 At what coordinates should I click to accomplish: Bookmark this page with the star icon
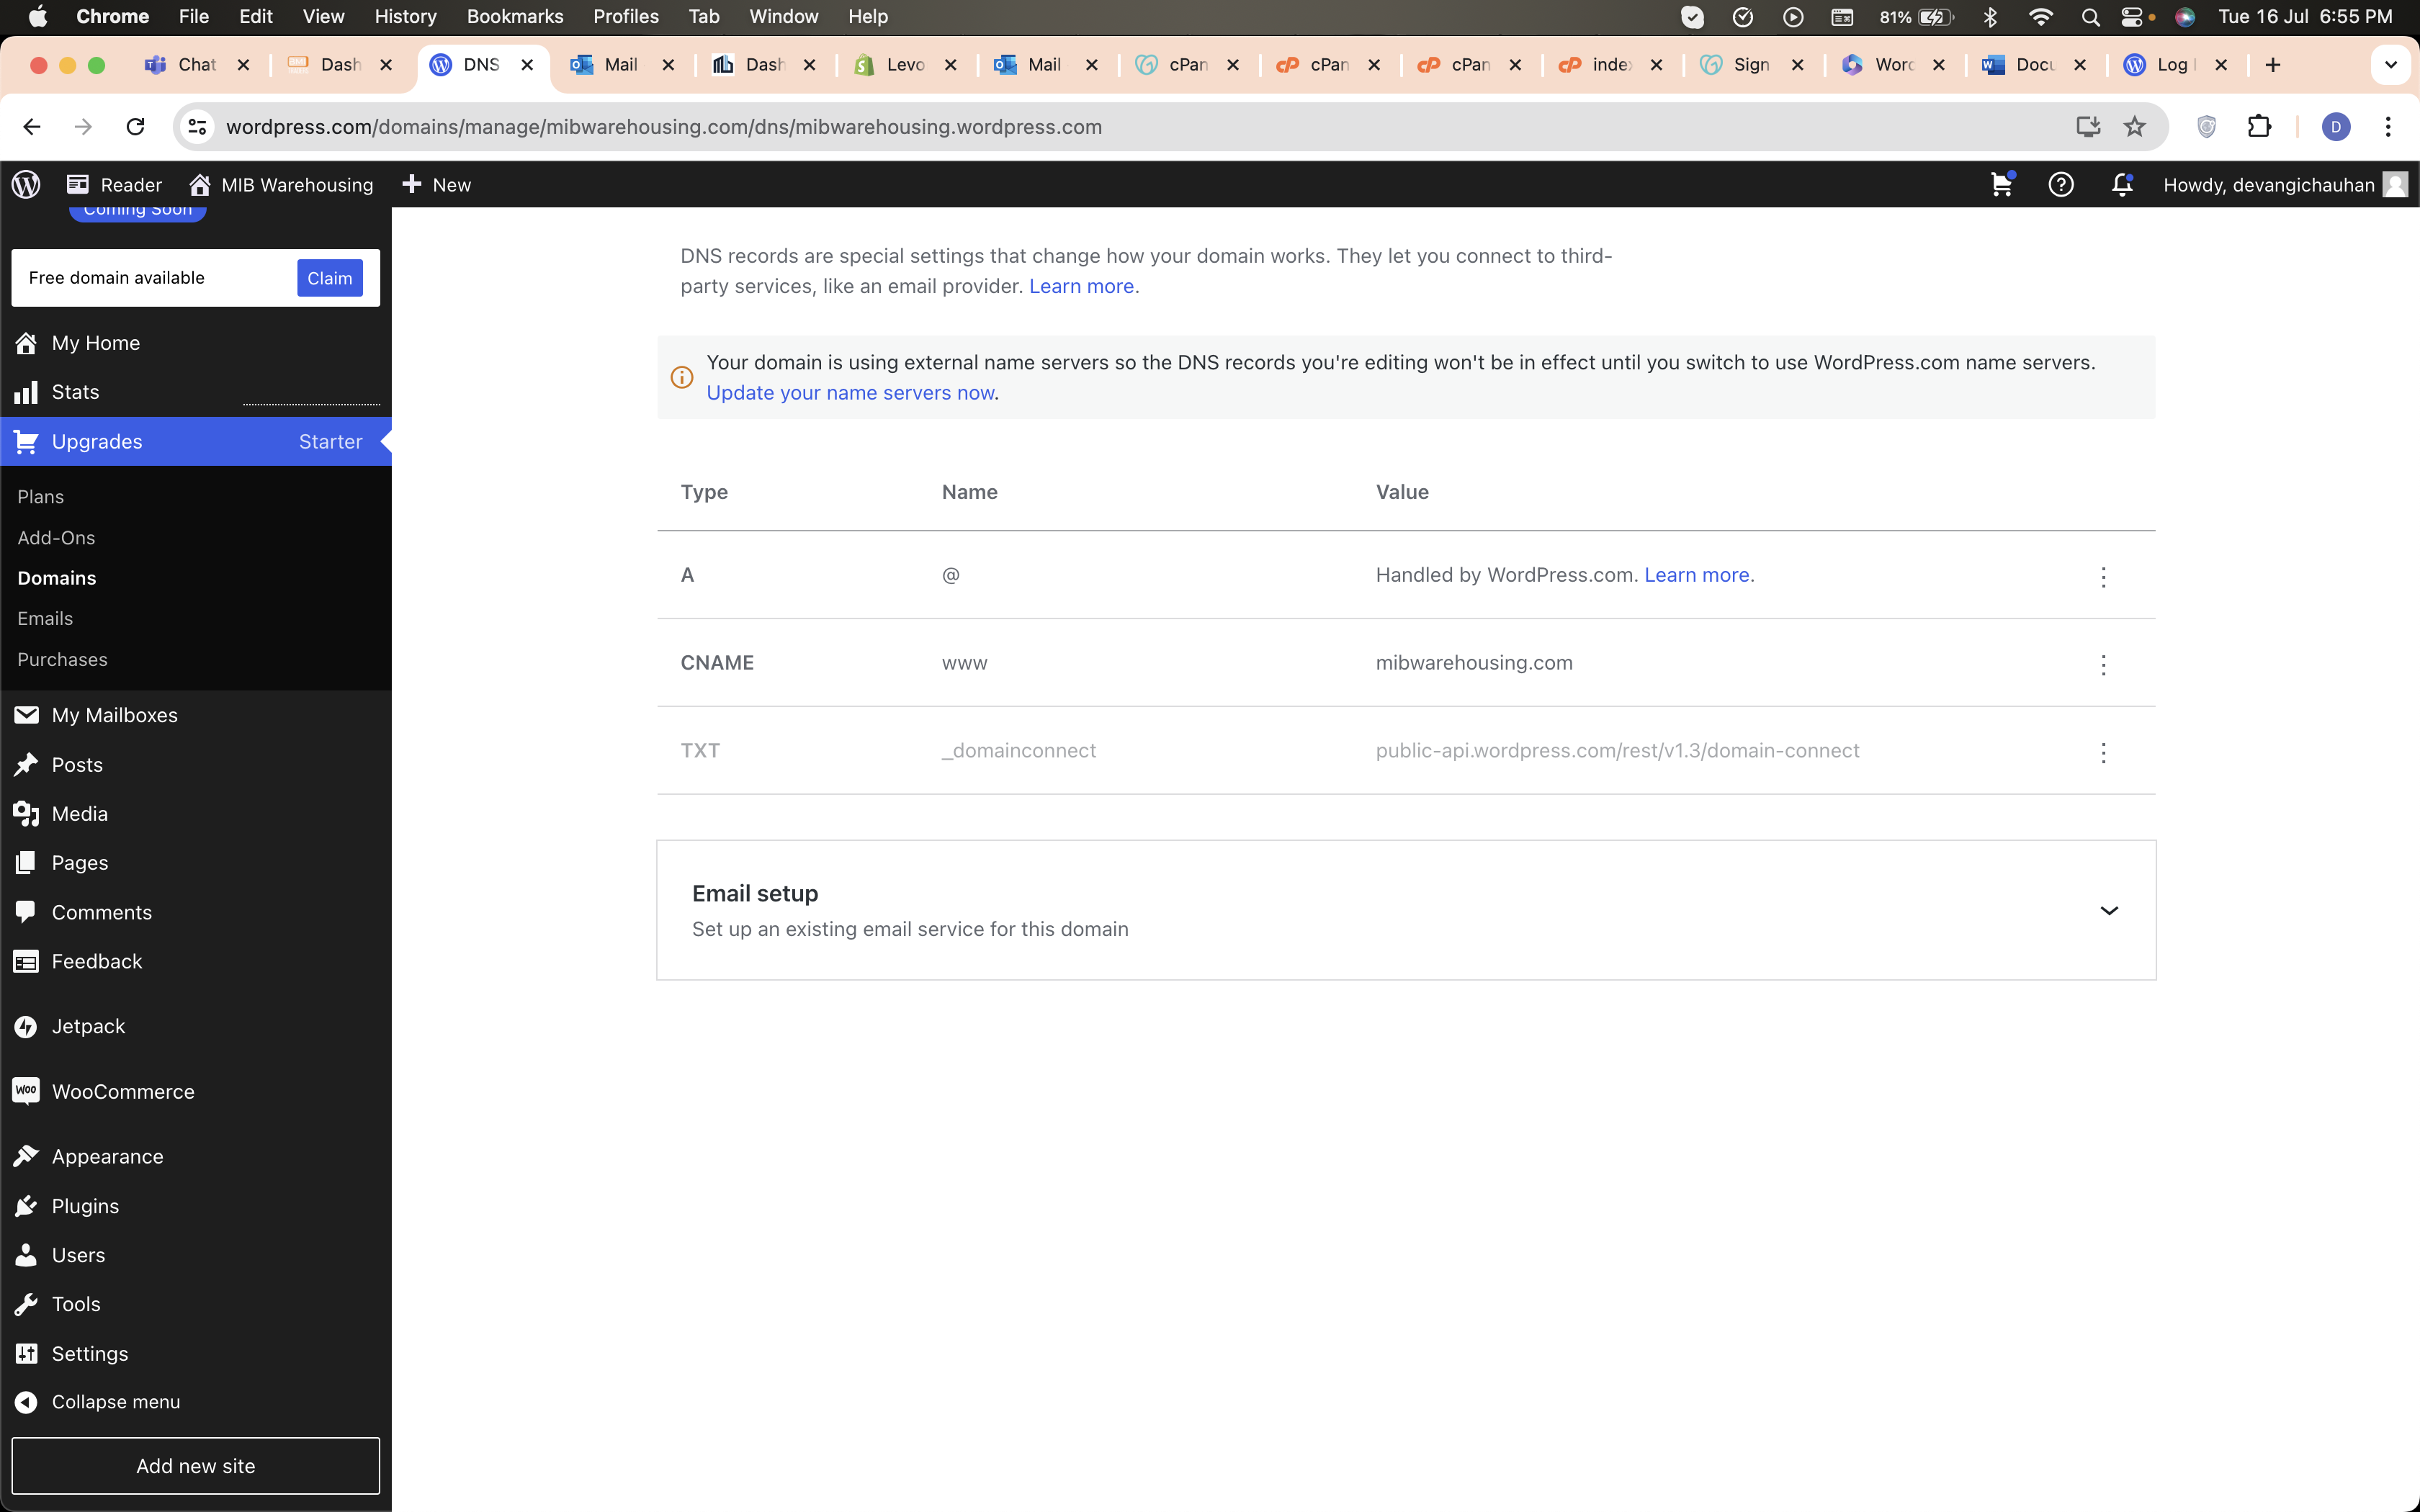tap(2135, 127)
